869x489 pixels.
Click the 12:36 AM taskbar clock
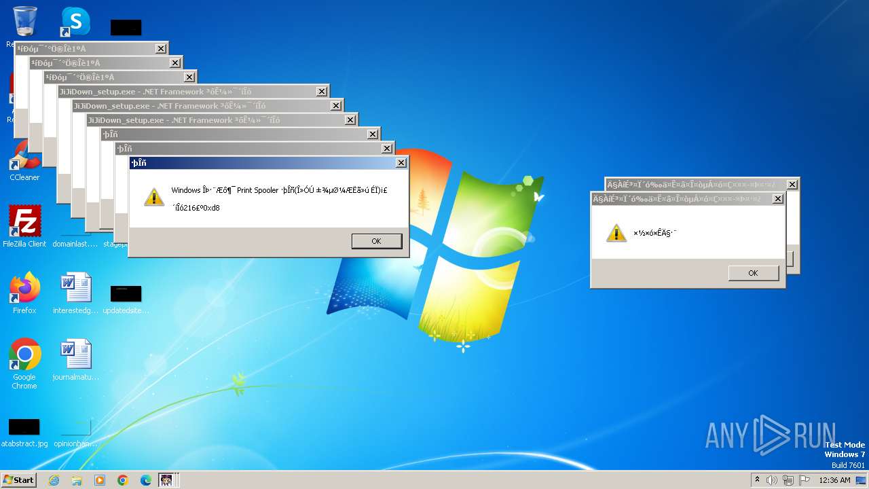(x=834, y=480)
